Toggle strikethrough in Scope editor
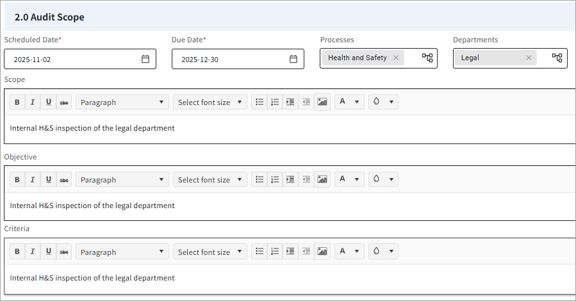 click(x=64, y=102)
